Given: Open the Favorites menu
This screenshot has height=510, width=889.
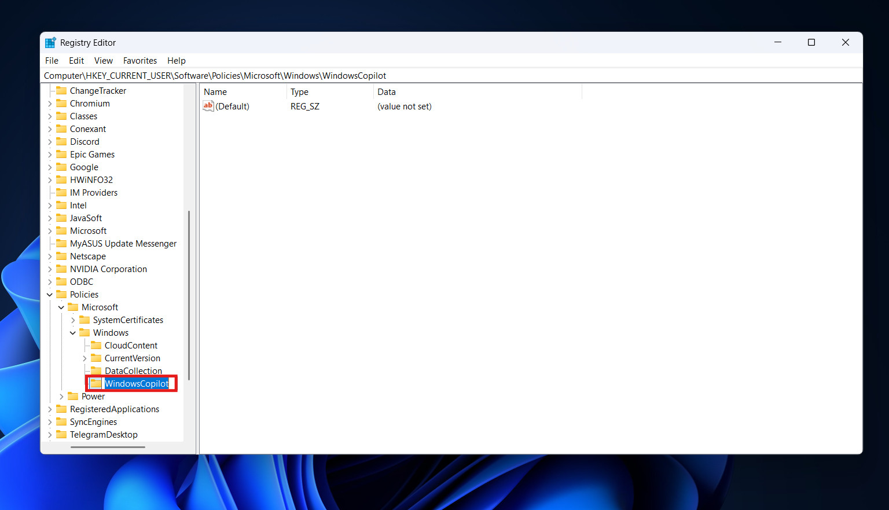Looking at the screenshot, I should point(139,60).
